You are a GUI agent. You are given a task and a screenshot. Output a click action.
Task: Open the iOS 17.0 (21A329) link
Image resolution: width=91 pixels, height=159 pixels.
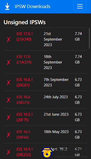[x=24, y=59]
